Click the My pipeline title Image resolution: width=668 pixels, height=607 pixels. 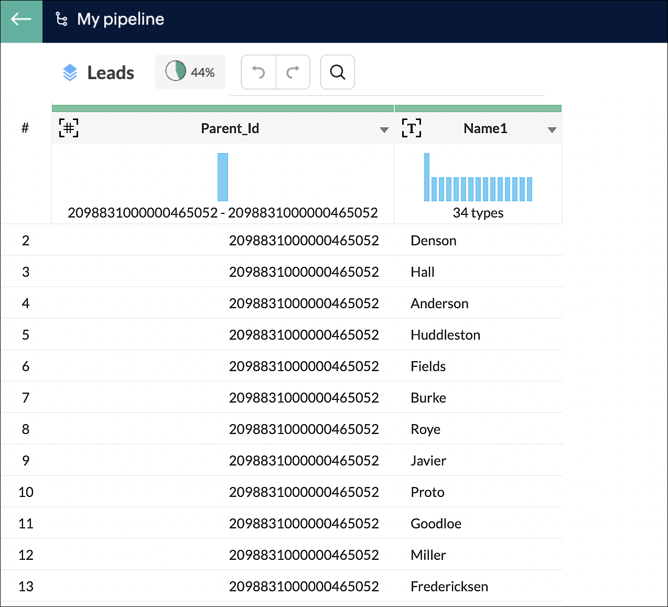(x=121, y=19)
